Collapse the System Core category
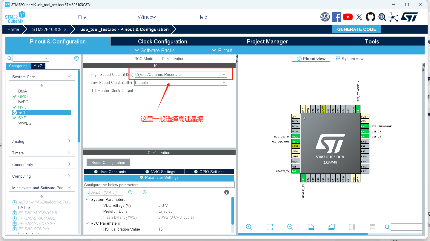This screenshot has height=241, width=430. (x=69, y=76)
